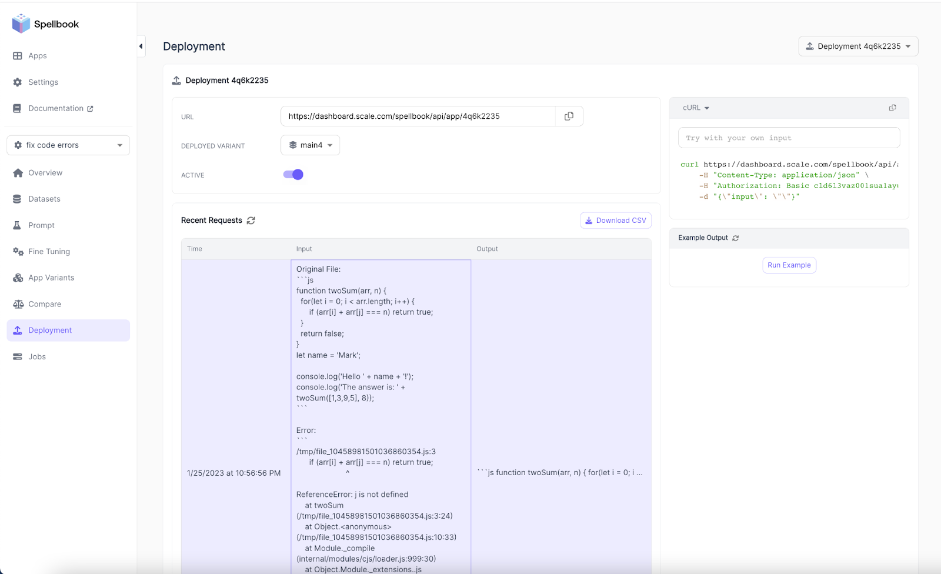Copy the cURL code snippet
Screen dimensions: 941x574
tap(892, 108)
